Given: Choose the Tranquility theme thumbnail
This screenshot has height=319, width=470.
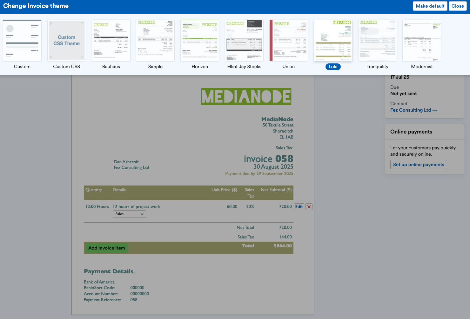Looking at the screenshot, I should click(x=378, y=40).
